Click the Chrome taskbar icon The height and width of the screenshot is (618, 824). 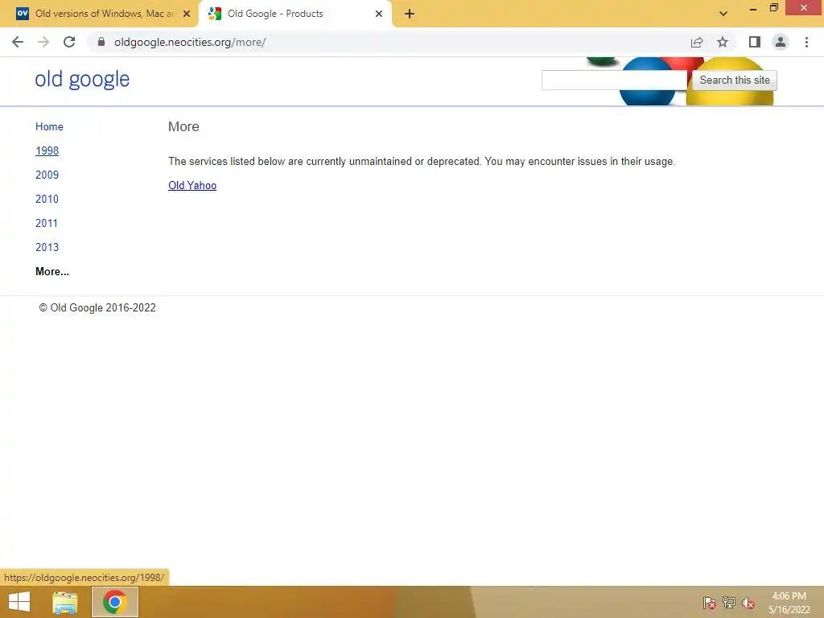coord(114,602)
